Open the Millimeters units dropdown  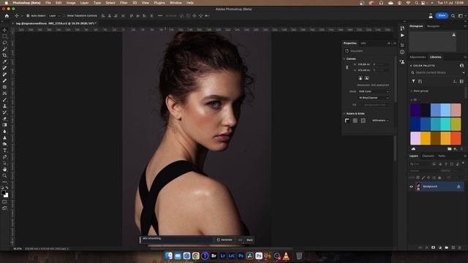coord(380,121)
